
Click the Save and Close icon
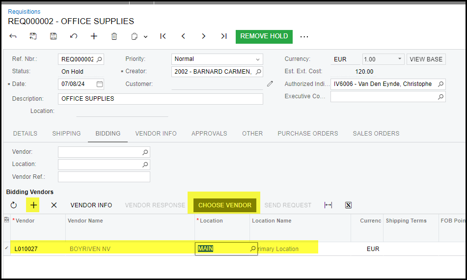[33, 36]
